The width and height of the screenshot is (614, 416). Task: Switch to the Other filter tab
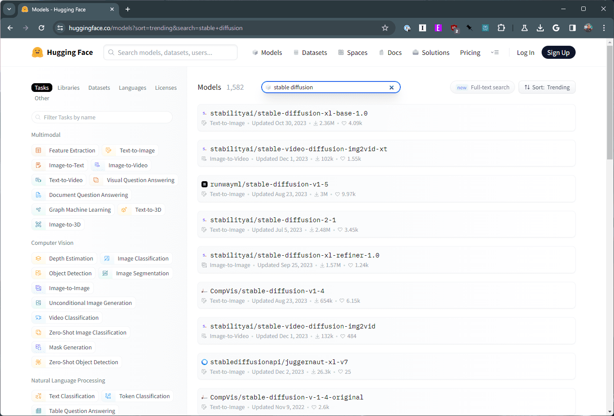[42, 98]
